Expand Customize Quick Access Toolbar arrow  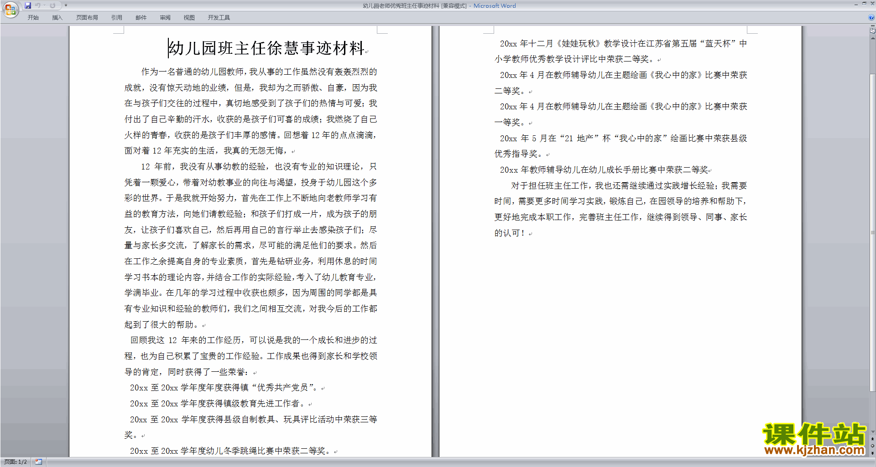(66, 5)
